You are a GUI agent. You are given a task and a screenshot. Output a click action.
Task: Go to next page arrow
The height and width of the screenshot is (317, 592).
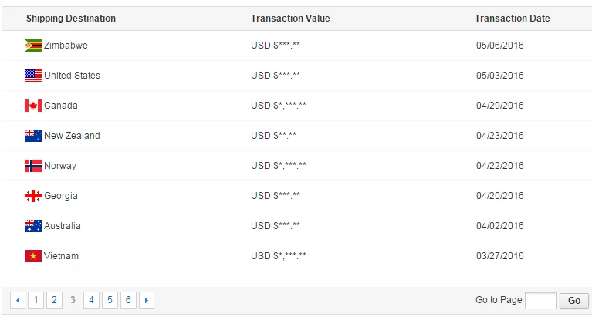(147, 300)
